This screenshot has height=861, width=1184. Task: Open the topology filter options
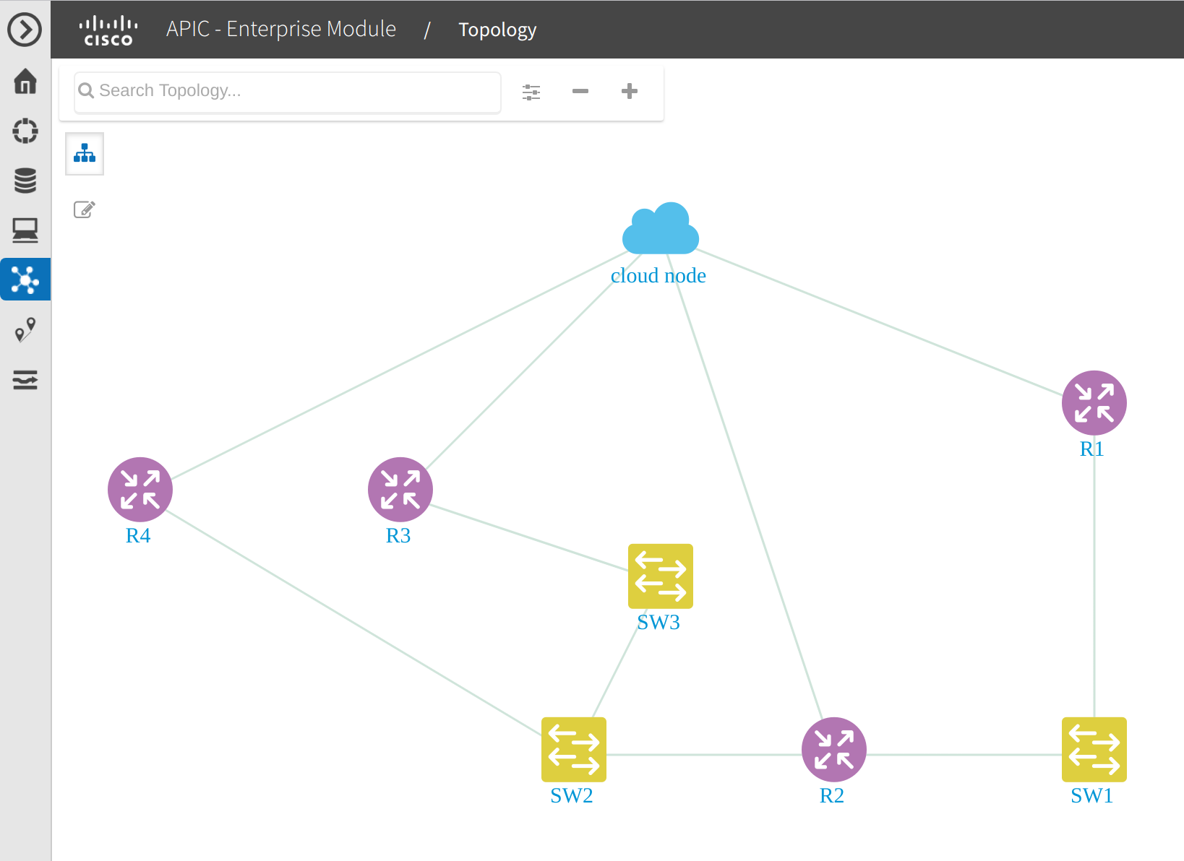(x=531, y=91)
